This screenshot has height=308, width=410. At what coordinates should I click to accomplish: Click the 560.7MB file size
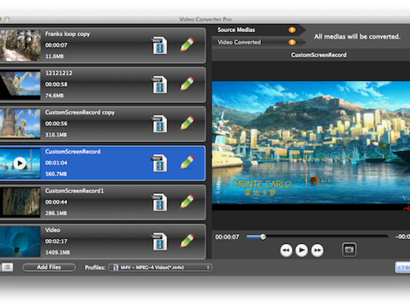point(56,174)
